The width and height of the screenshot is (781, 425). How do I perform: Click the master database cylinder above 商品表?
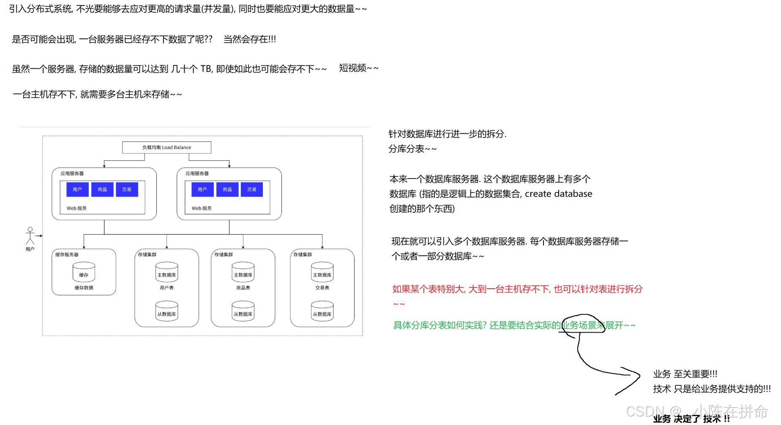pos(243,272)
